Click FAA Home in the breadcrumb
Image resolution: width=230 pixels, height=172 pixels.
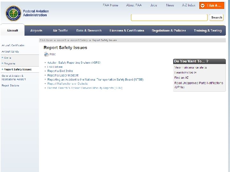pos(46,40)
